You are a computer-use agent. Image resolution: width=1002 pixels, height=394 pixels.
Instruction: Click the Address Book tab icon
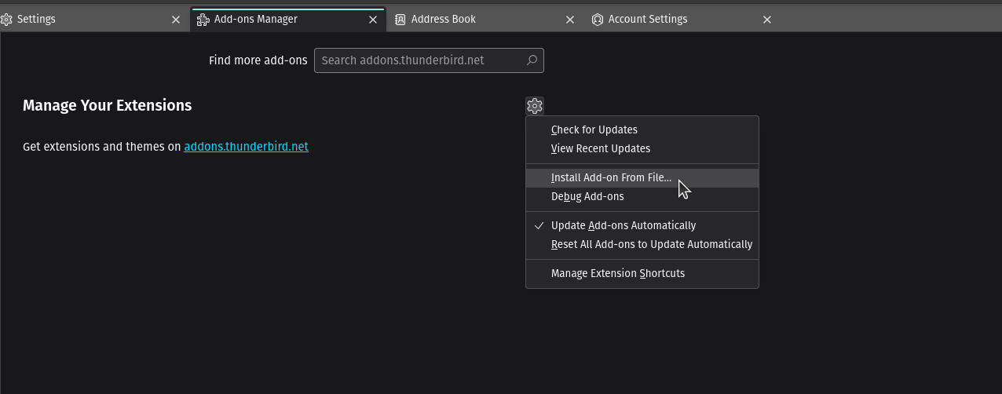[x=400, y=20]
